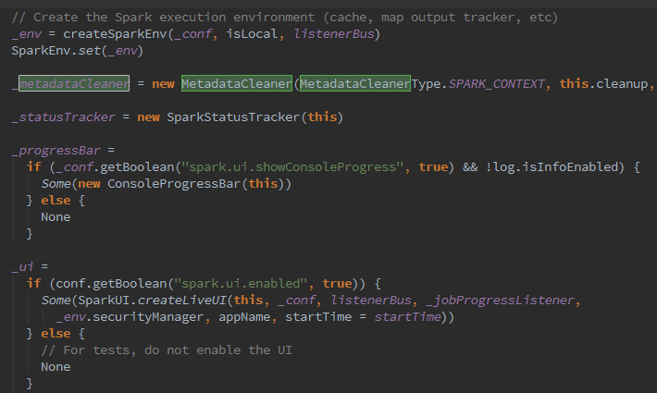Viewport: 657px width, 393px height.
Task: Click highlighted MetadataCleaner after the new keyword
Action: pyautogui.click(x=237, y=84)
